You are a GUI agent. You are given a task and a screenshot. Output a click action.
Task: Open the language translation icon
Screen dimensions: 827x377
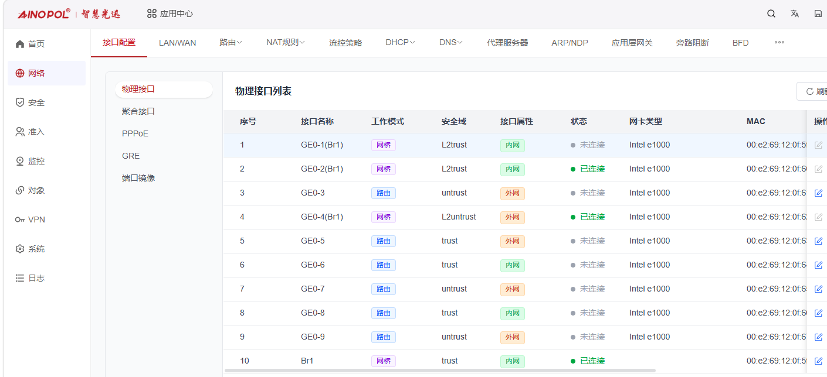(795, 13)
